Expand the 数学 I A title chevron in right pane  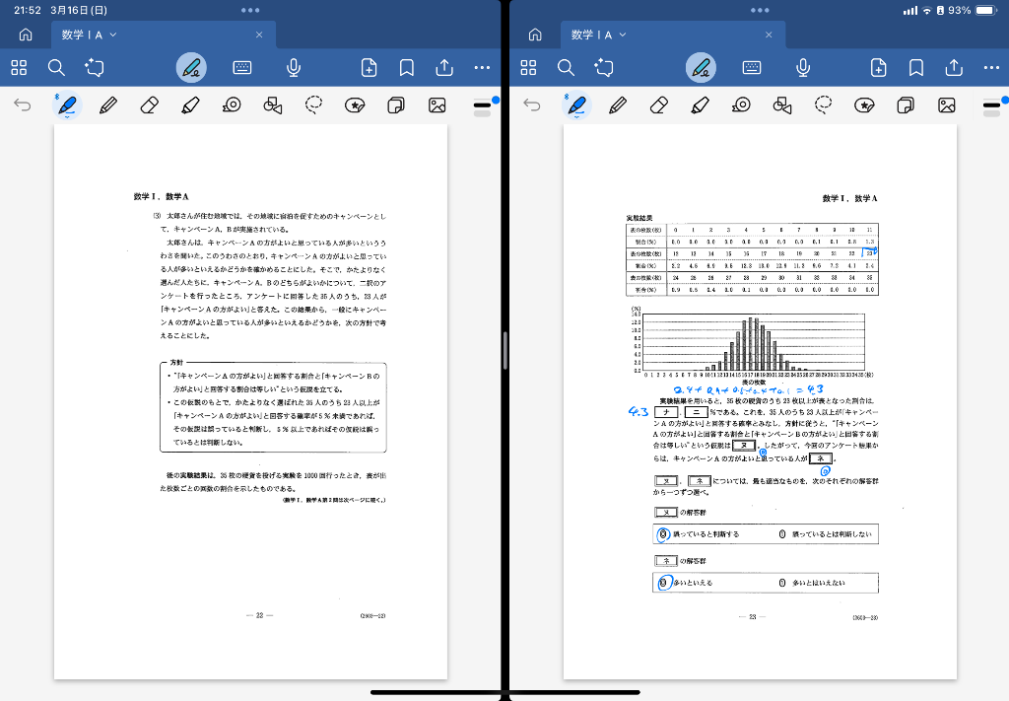(x=624, y=35)
